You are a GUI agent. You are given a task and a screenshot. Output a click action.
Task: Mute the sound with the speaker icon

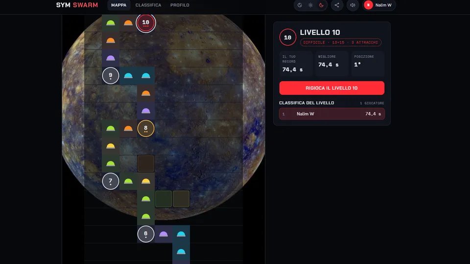(353, 5)
